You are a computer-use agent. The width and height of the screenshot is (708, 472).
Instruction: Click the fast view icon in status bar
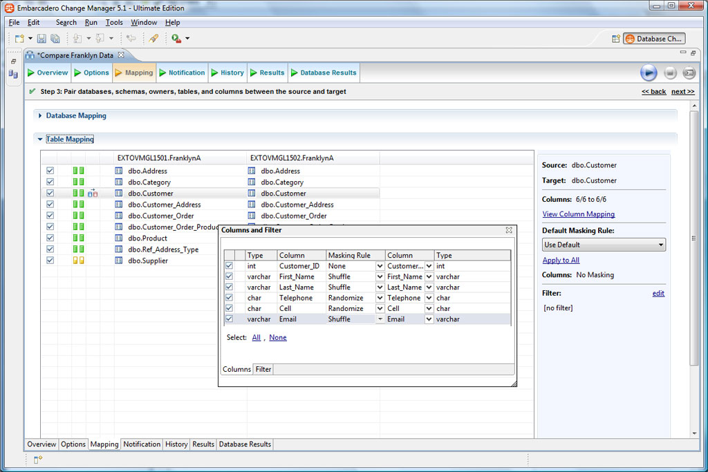[38, 460]
